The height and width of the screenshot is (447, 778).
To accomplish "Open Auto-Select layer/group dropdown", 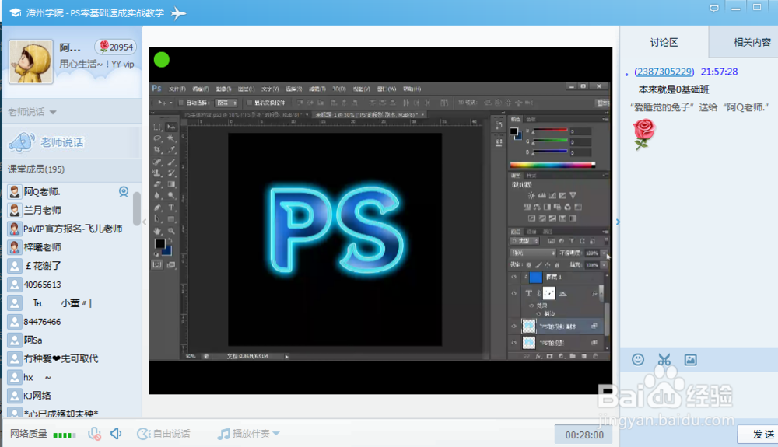I will coord(227,103).
